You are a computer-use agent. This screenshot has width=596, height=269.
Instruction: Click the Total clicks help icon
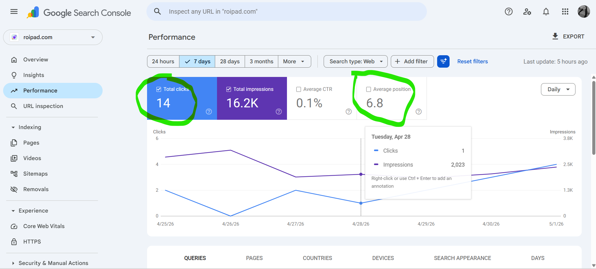tap(209, 112)
